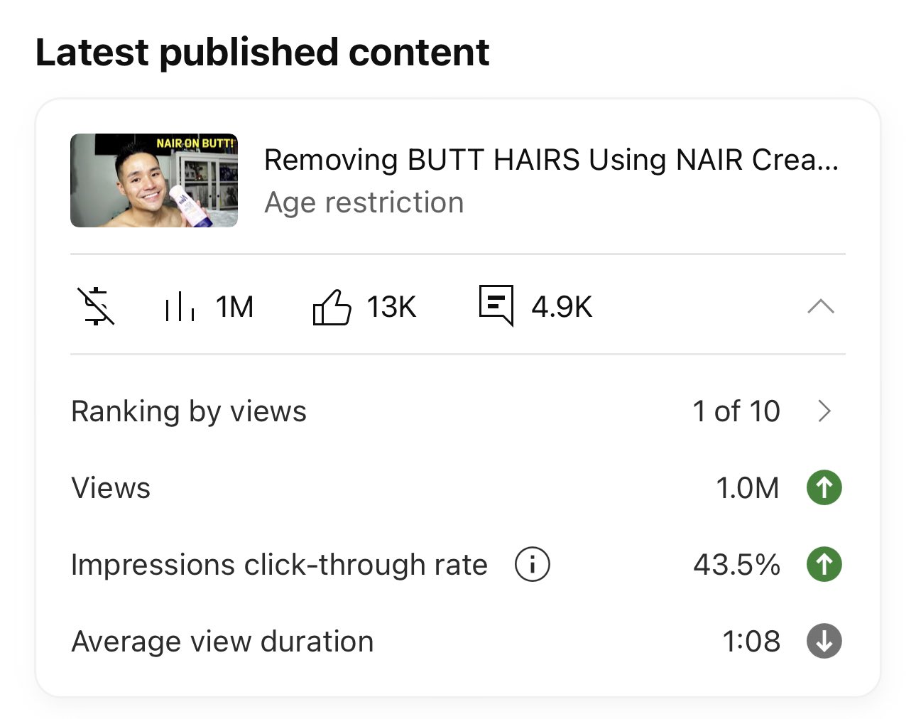
Task: Click the monetization off dollar icon
Action: pos(96,306)
